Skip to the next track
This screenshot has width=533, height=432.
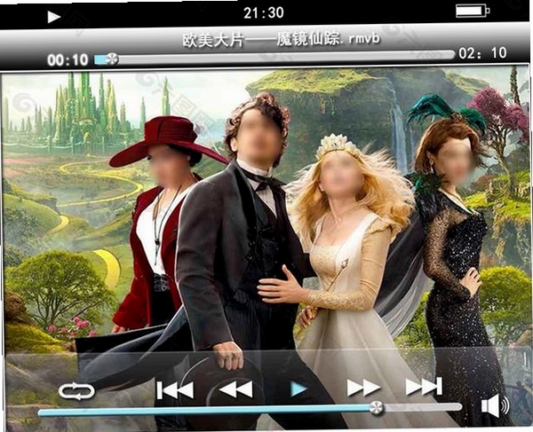(424, 386)
